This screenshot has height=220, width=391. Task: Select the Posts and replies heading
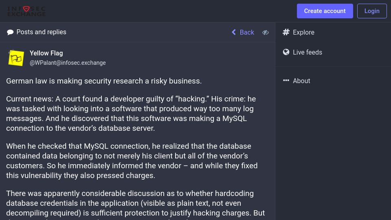click(42, 32)
